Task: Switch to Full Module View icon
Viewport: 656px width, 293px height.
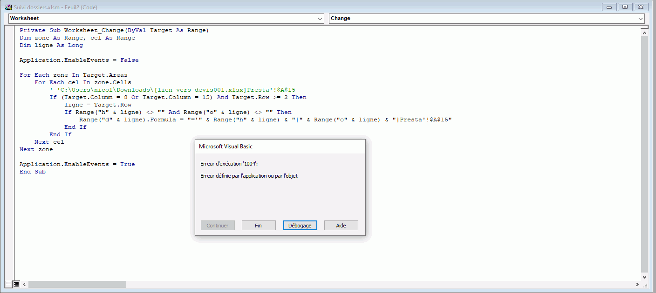Action: coord(16,284)
